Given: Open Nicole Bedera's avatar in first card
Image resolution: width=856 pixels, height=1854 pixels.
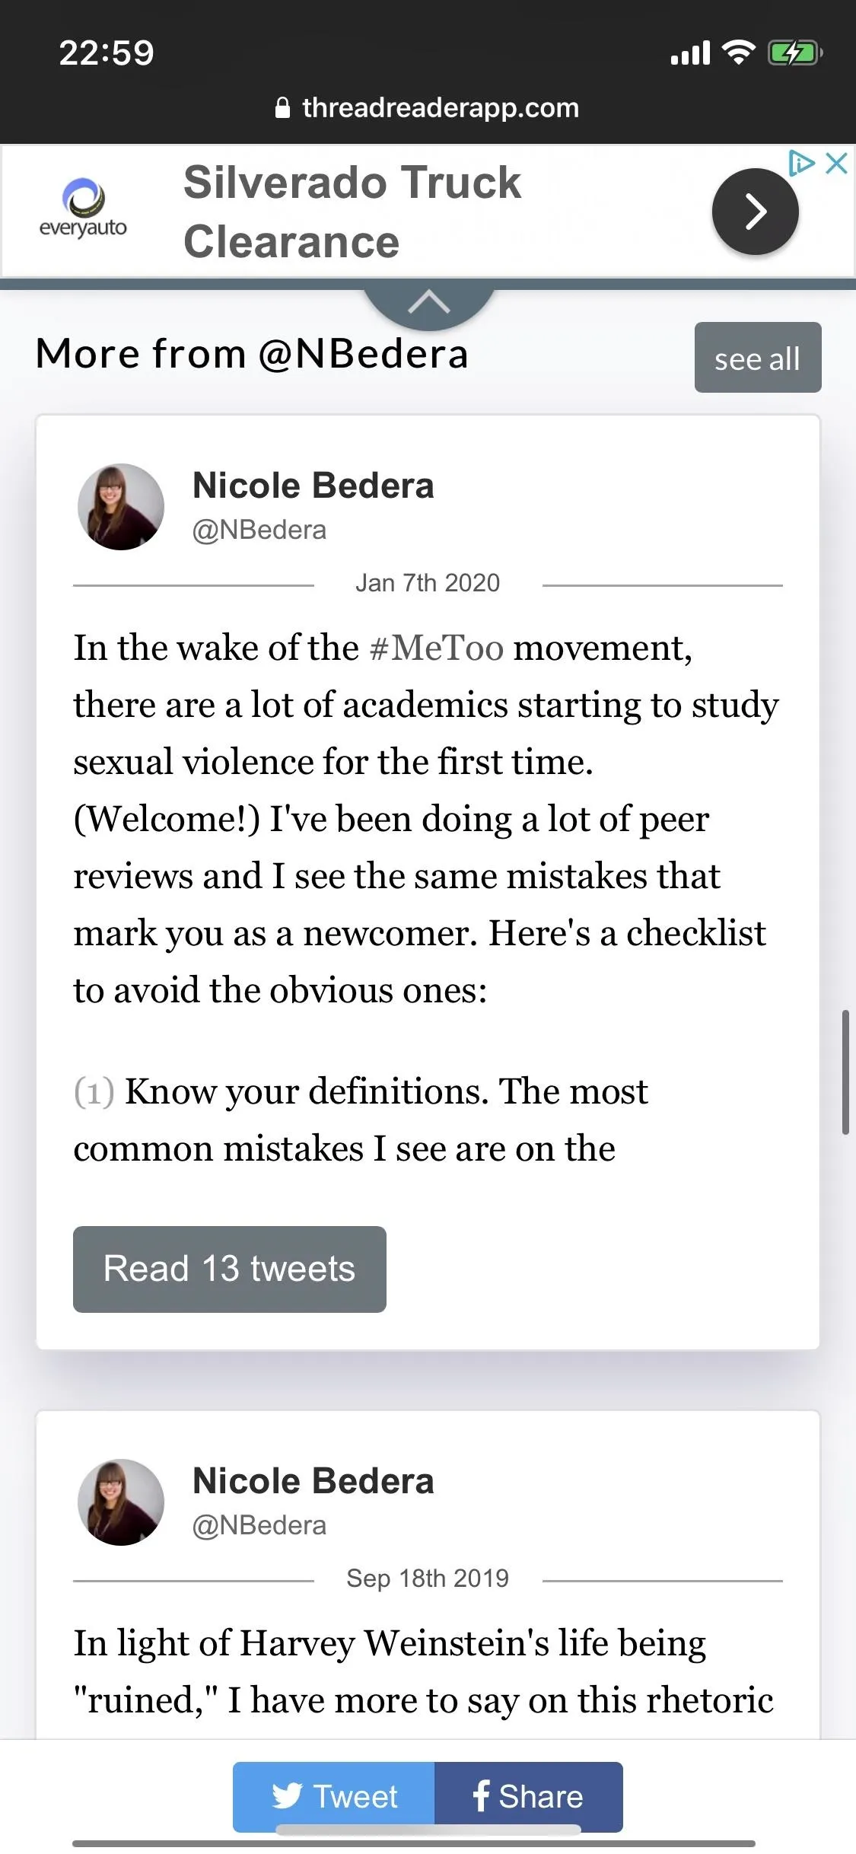Looking at the screenshot, I should tap(121, 506).
